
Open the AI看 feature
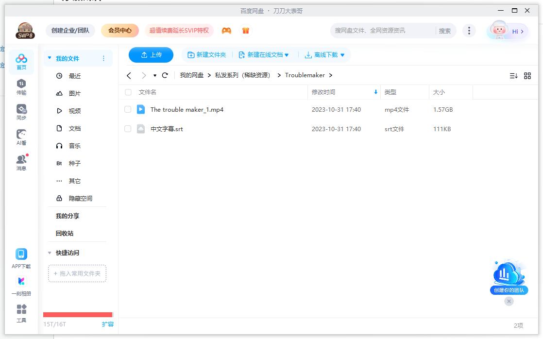tap(21, 137)
